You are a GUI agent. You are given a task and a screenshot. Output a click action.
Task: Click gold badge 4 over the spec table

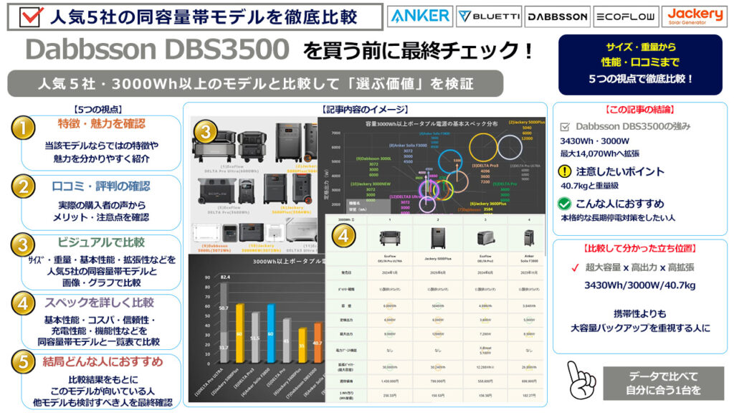pyautogui.click(x=343, y=235)
